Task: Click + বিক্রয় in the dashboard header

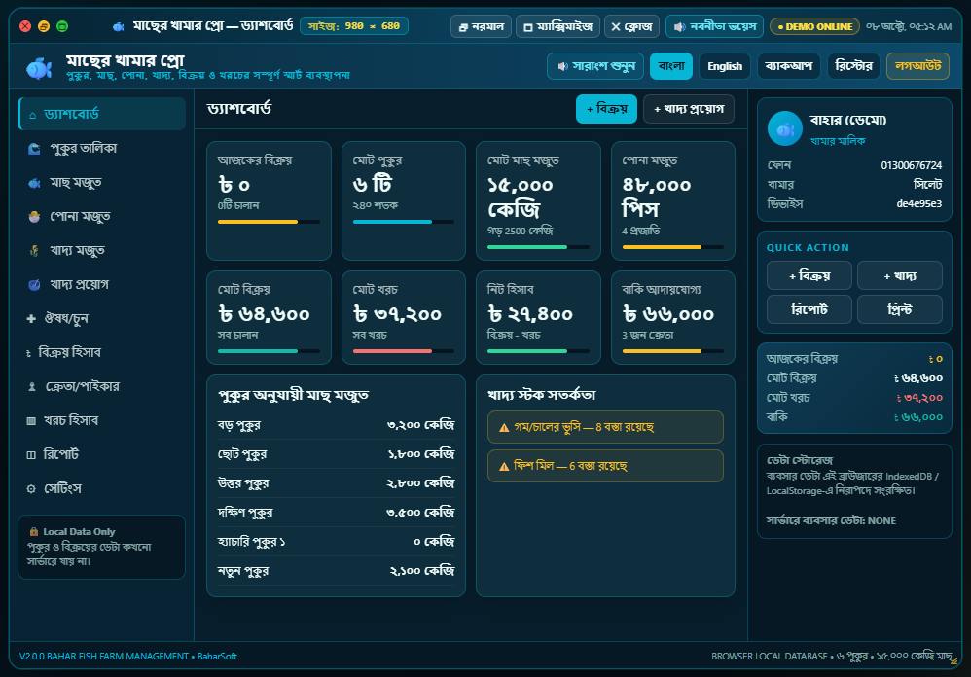Action: click(x=606, y=109)
